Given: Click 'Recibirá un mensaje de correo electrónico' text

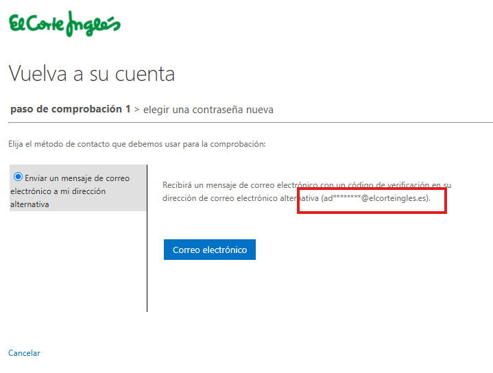Looking at the screenshot, I should pyautogui.click(x=307, y=191).
